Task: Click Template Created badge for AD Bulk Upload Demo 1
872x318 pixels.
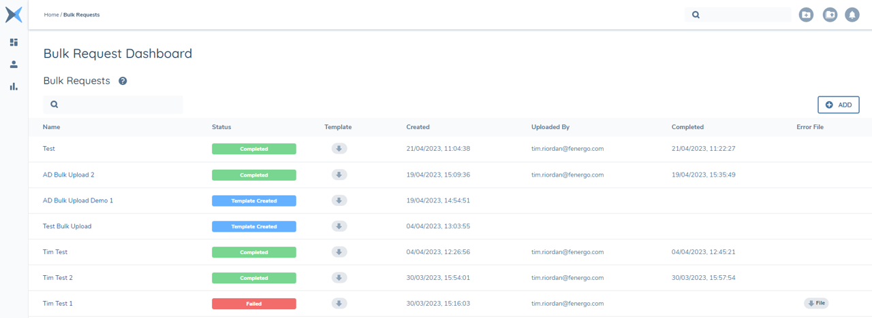Action: pos(254,200)
